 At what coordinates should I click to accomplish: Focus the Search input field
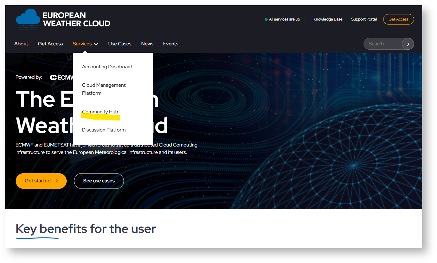pos(383,44)
